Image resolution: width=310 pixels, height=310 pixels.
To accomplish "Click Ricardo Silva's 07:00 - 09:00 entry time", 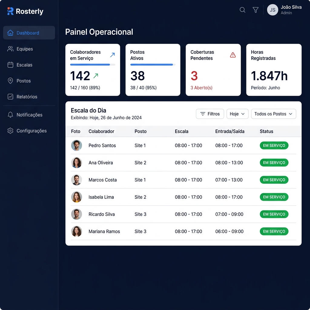I will point(229,214).
